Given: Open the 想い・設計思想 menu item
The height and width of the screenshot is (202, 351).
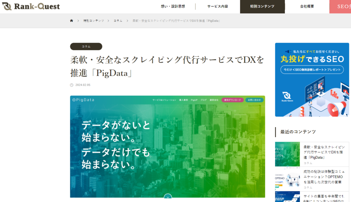Looking at the screenshot, I should [x=173, y=6].
